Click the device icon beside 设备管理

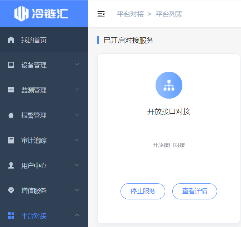(x=11, y=65)
